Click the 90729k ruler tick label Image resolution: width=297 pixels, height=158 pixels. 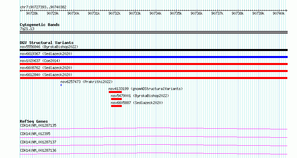[53, 13]
